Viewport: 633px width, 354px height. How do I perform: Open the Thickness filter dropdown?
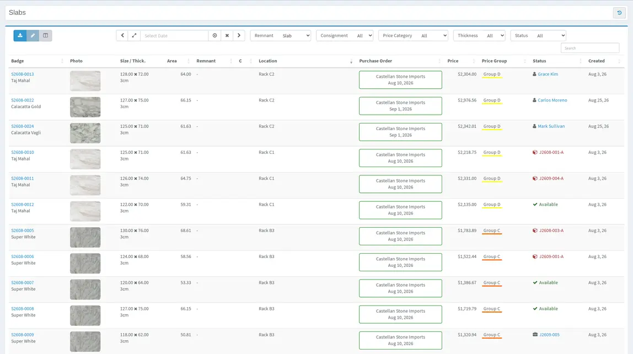click(479, 35)
